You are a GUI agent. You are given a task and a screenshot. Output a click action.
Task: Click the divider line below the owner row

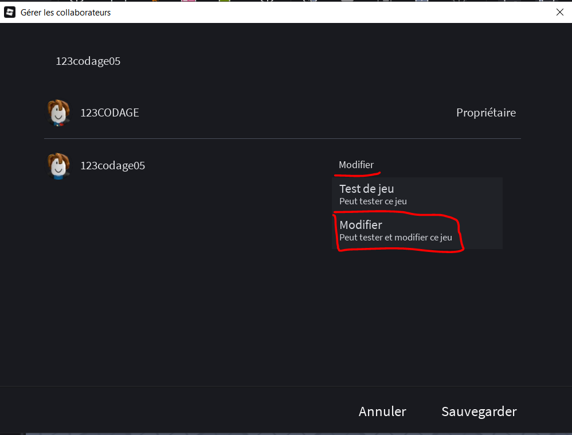tap(282, 138)
